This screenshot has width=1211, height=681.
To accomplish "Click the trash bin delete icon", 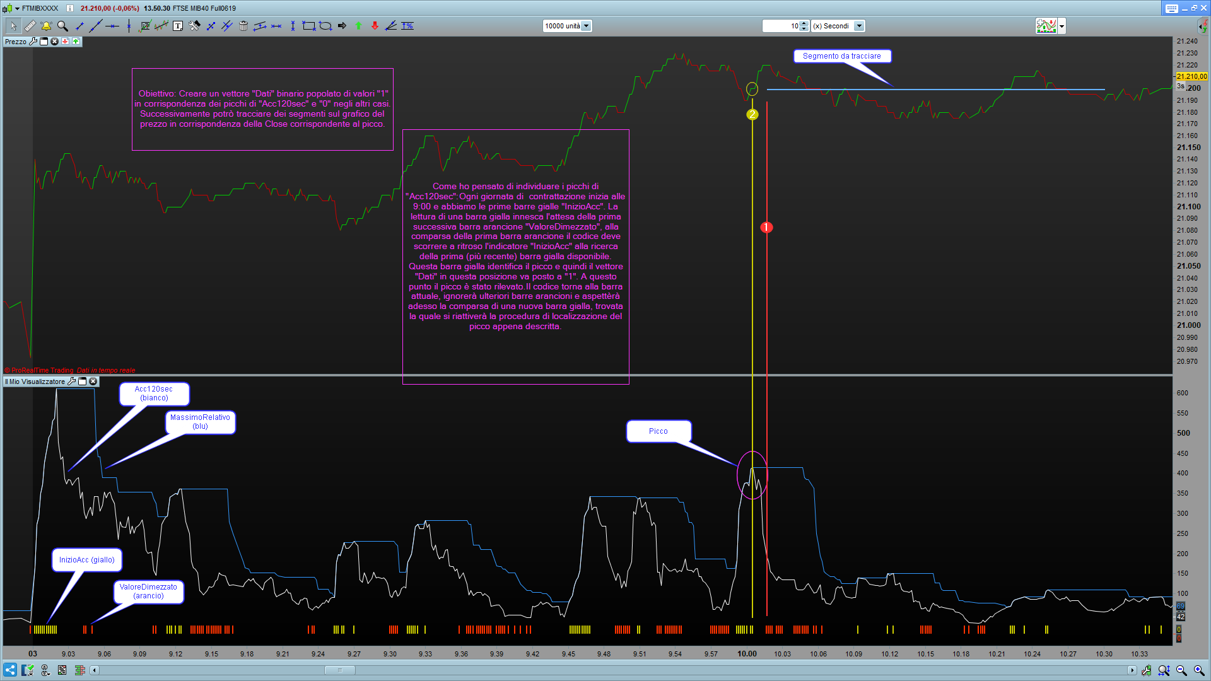I will [243, 26].
